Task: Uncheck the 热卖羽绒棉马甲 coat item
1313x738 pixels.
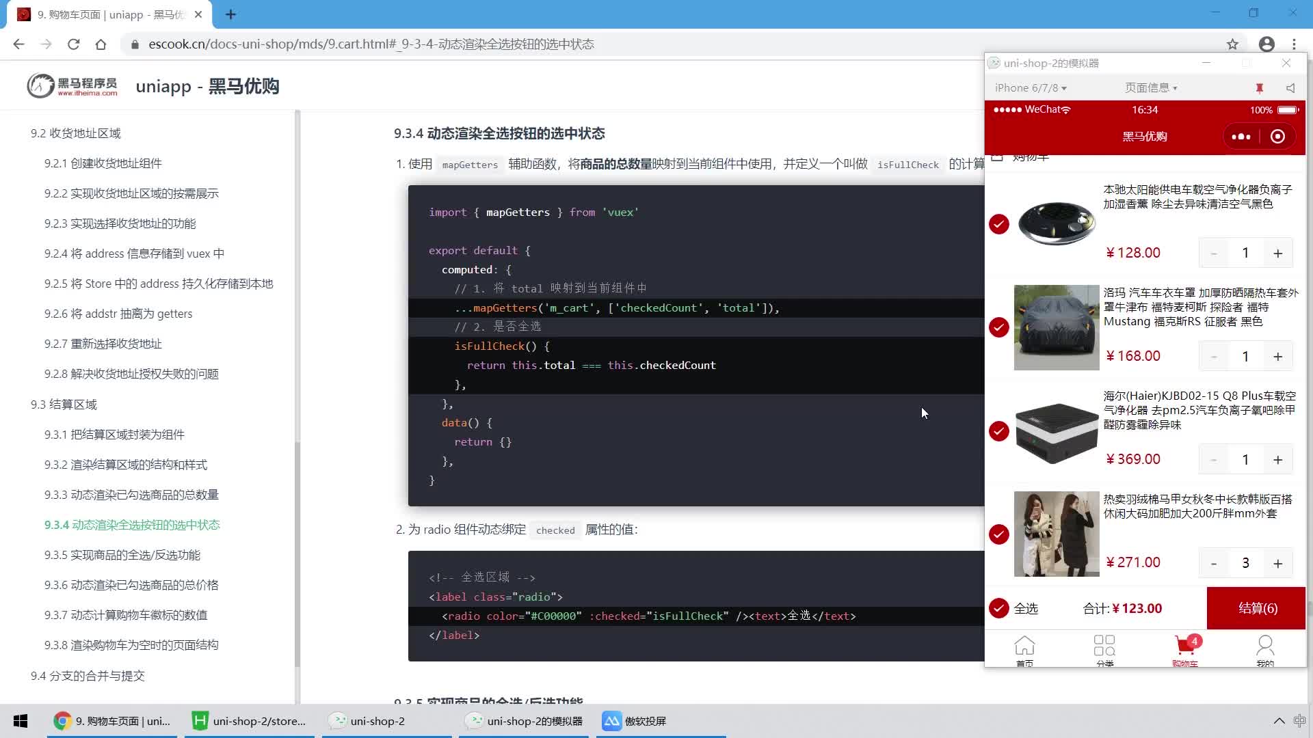Action: click(999, 534)
